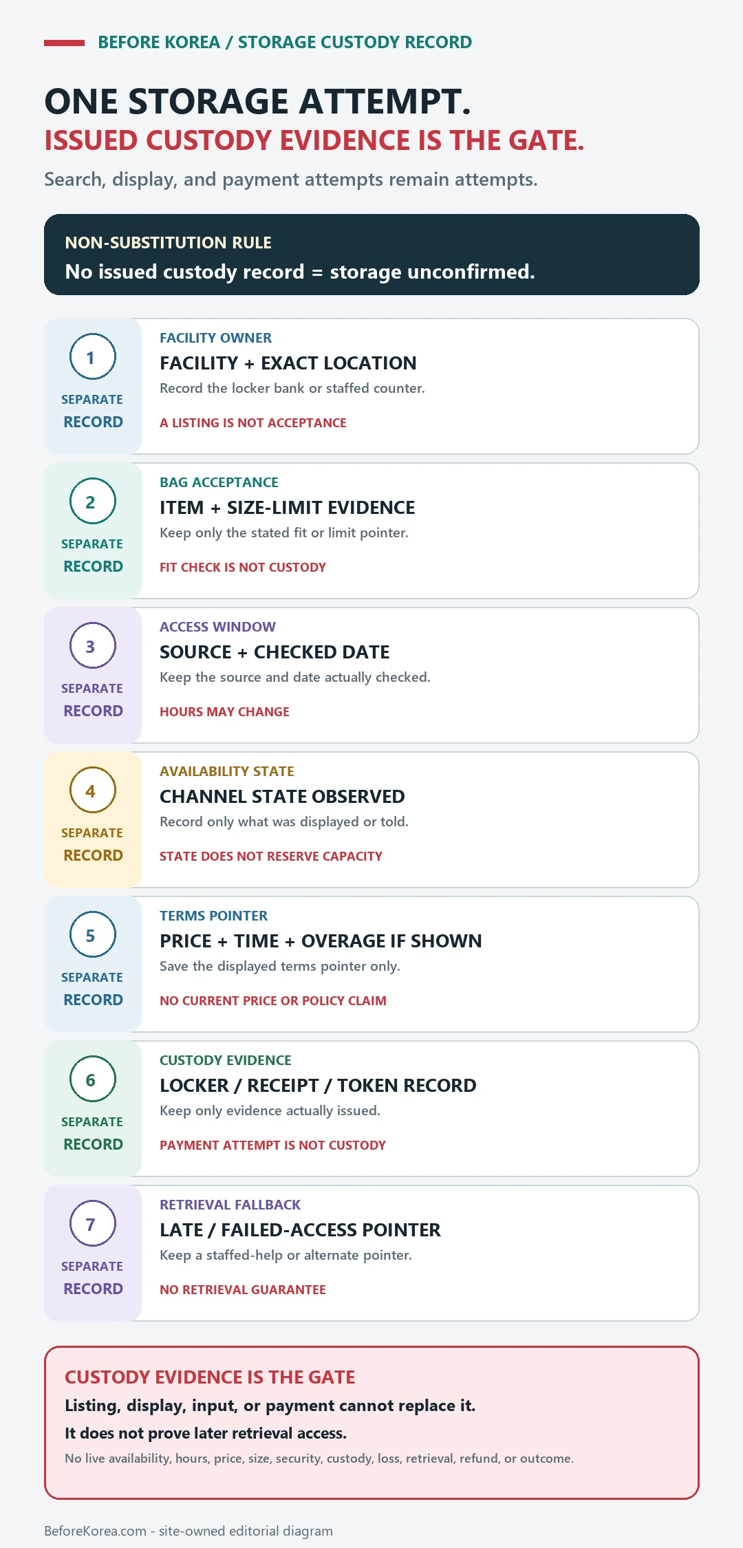Click the Non-Substitution Rule dark banner
743x1548 pixels.
tap(371, 255)
